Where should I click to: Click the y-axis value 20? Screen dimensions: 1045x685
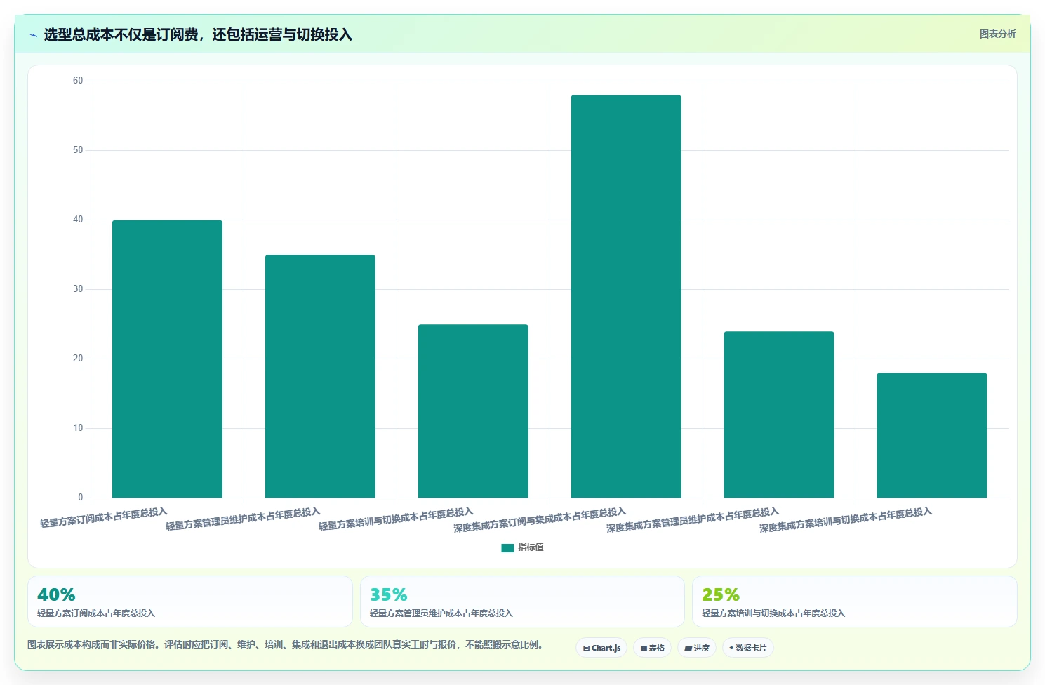pos(78,359)
